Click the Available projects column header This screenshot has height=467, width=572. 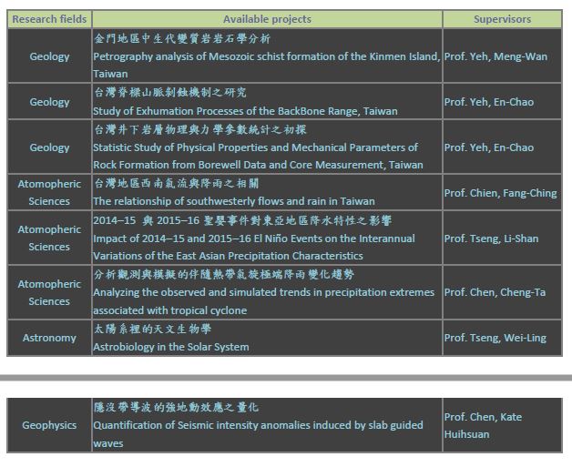[x=267, y=19]
